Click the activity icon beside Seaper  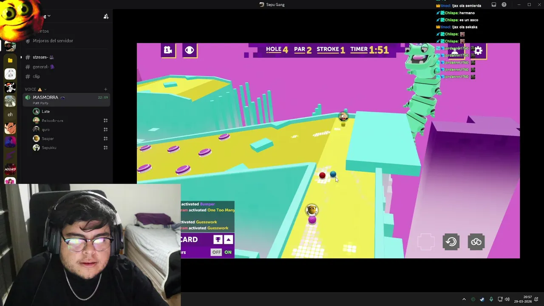(x=105, y=139)
